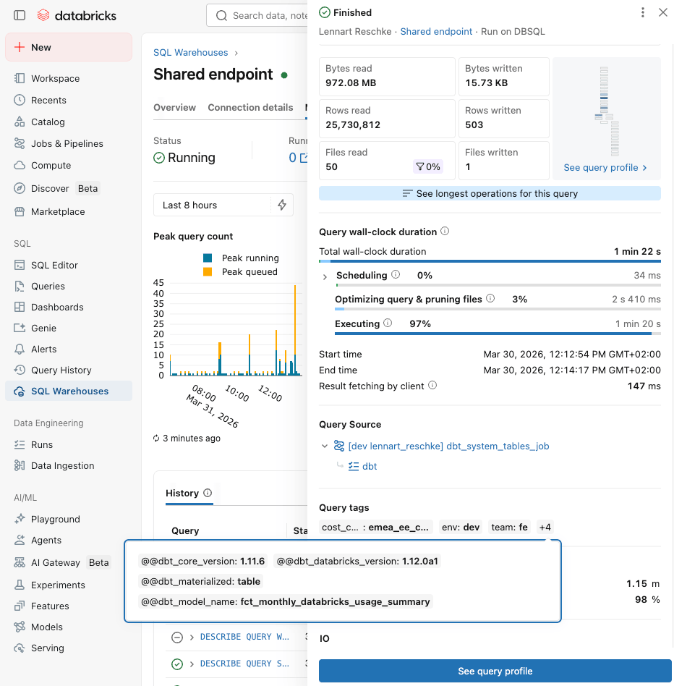Click the live refresh lightning icon
Viewport: 674px width, 686px height.
[282, 205]
